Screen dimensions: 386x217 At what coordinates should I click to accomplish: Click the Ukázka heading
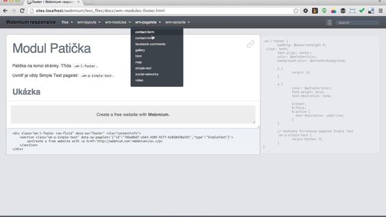[x=27, y=92]
